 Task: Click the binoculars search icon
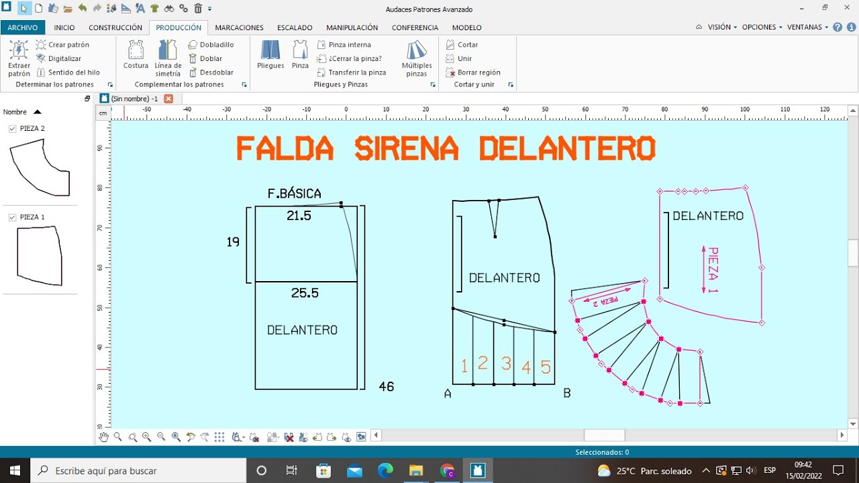(169, 8)
